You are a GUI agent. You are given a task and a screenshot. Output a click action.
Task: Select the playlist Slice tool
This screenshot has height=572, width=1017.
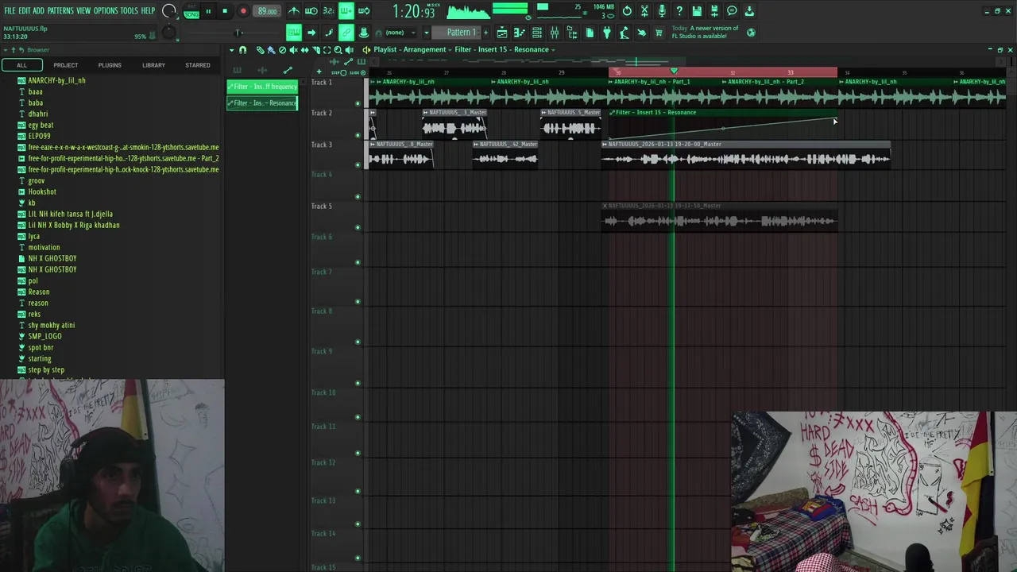315,50
